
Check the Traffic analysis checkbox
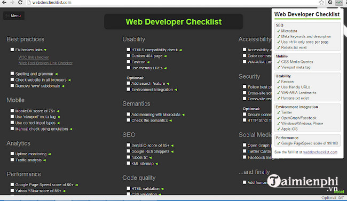click(12, 159)
